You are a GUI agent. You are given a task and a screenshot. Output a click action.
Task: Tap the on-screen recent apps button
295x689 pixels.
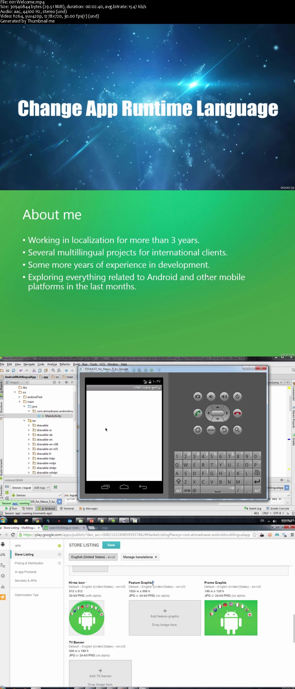tap(105, 487)
